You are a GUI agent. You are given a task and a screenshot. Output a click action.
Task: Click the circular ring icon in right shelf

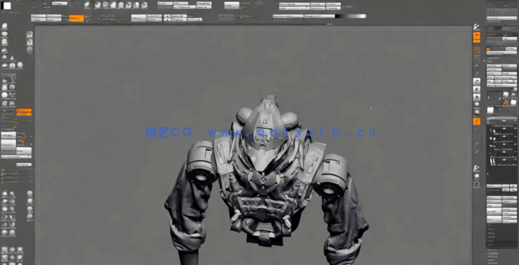(x=477, y=183)
